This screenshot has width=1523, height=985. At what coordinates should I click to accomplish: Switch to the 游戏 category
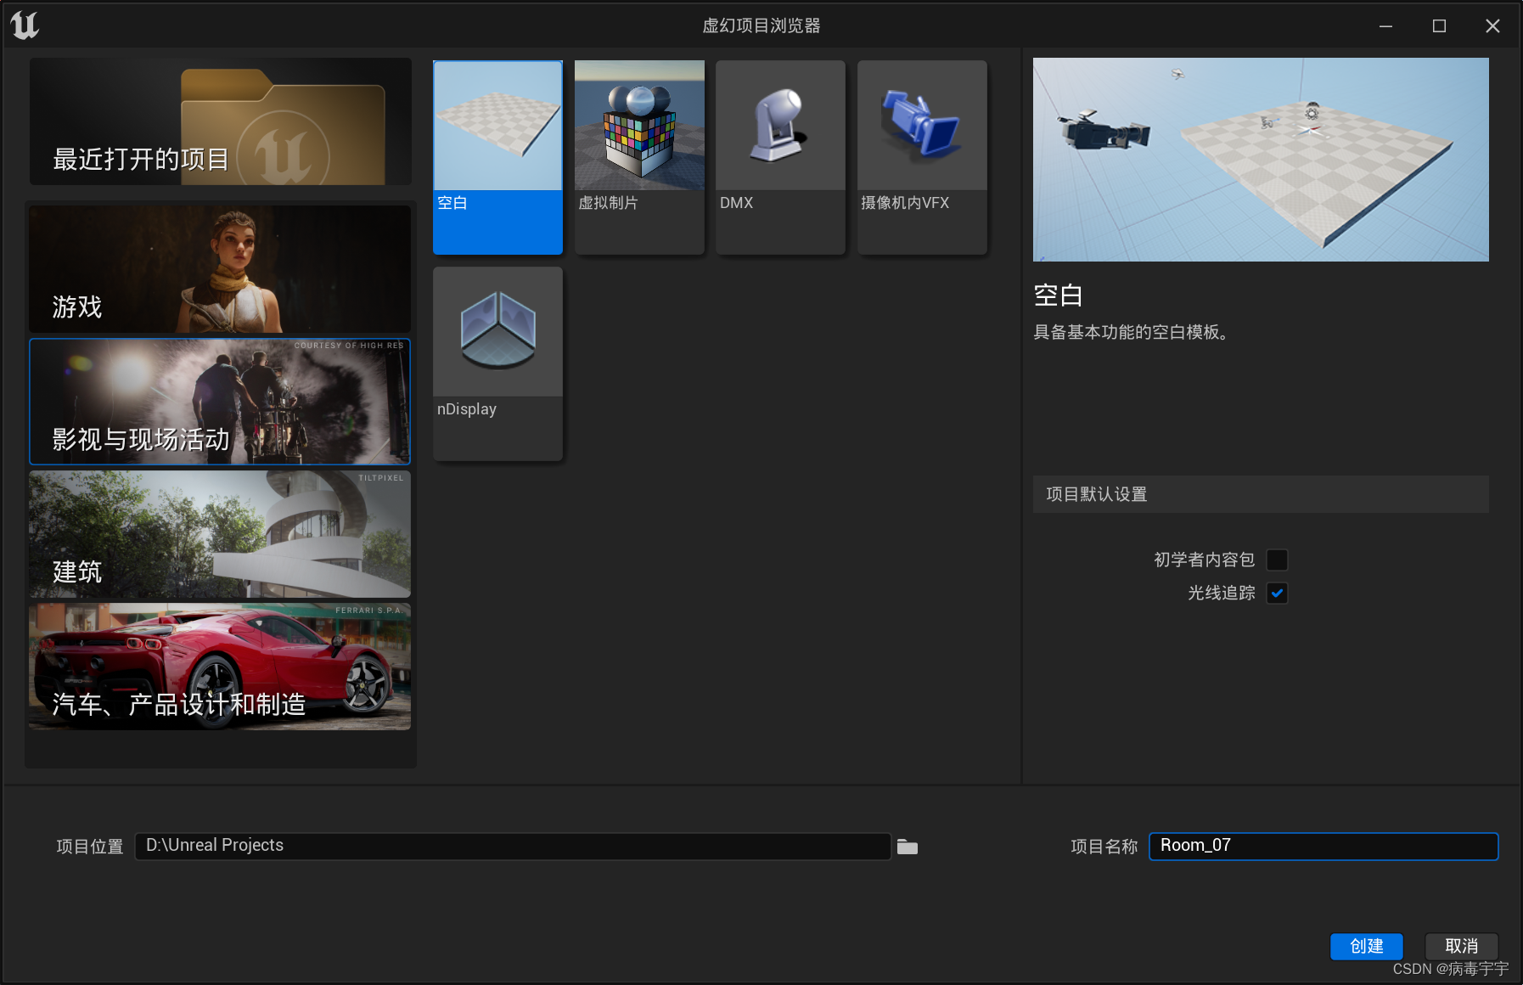219,268
